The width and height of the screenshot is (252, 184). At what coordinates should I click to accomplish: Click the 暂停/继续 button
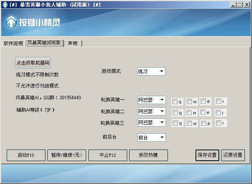point(66,155)
